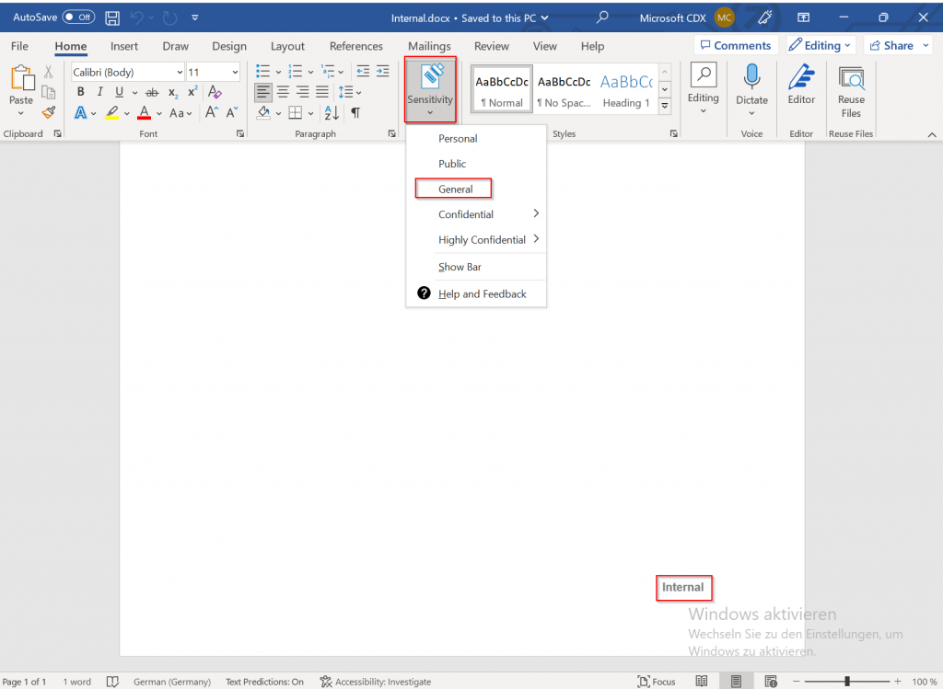The width and height of the screenshot is (943, 689).
Task: Apply the Heading 1 style thumbnail
Action: 625,89
